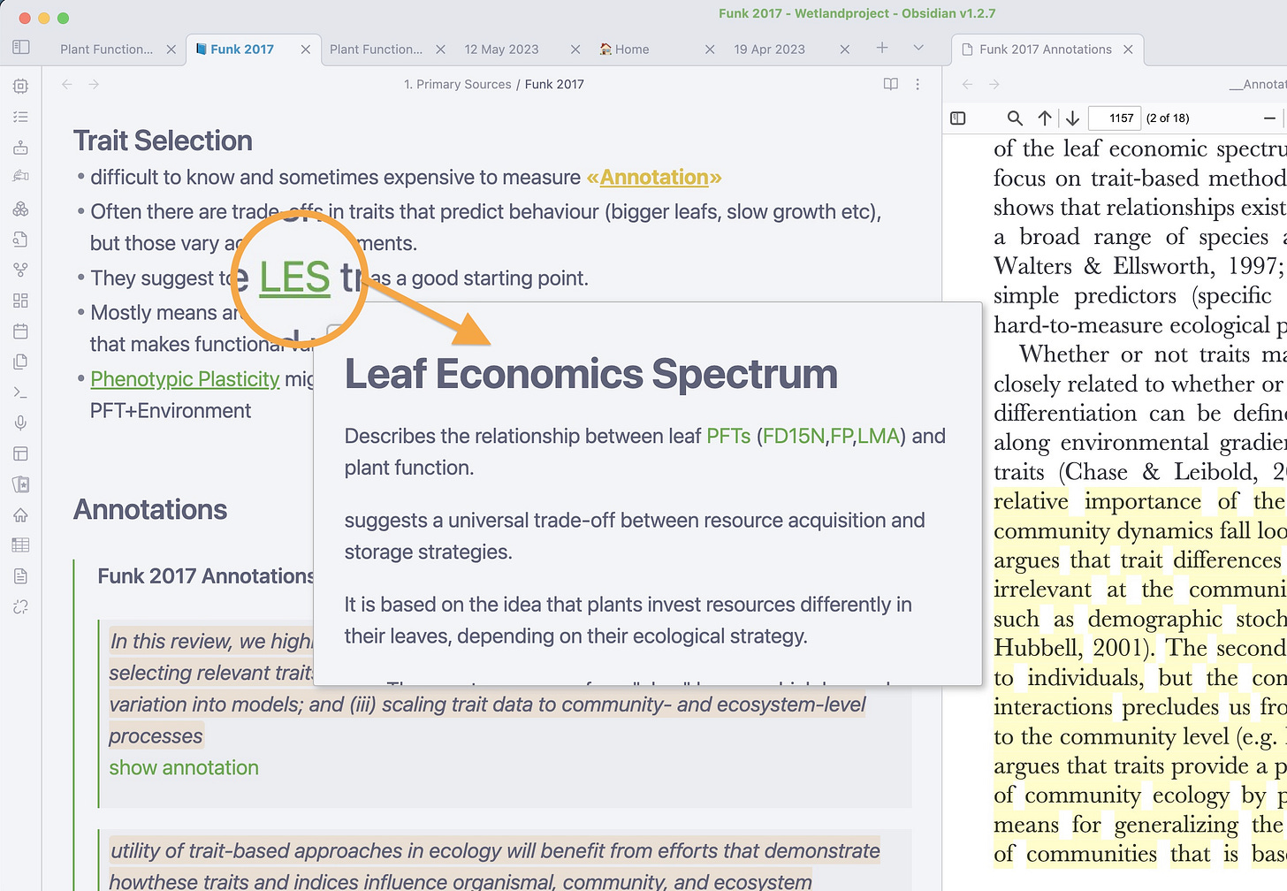1287x891 pixels.
Task: Close the Funk 2017 tab
Action: click(306, 49)
